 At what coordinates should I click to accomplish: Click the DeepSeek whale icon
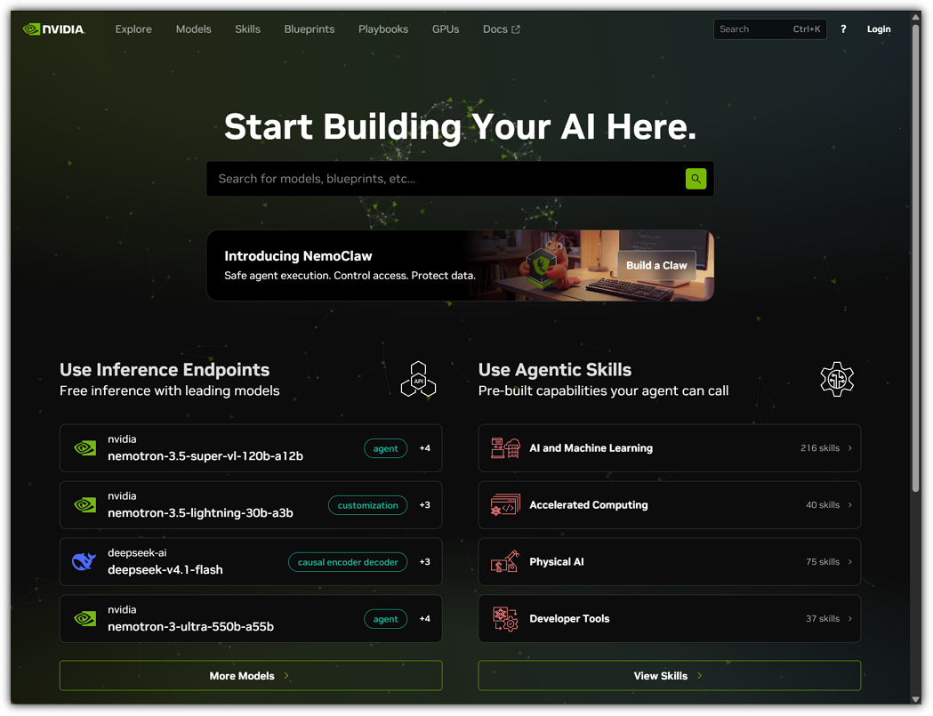(x=84, y=562)
